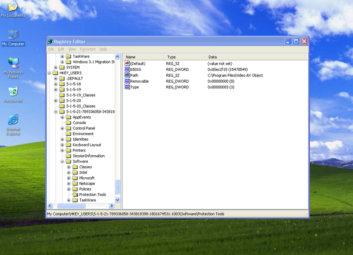Viewport: 353px width, 255px height.
Task: Open the Edit menu
Action: tap(61, 49)
